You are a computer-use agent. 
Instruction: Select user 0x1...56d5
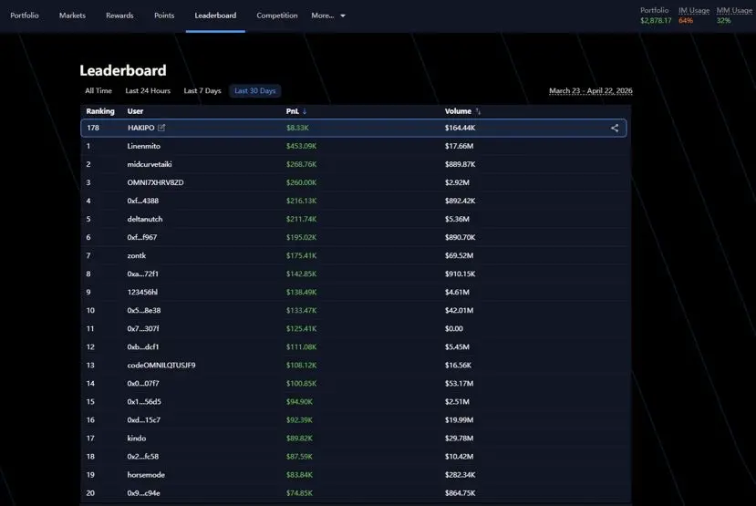point(144,402)
